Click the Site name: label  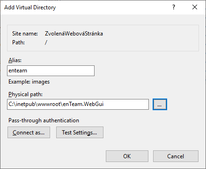[25, 34]
